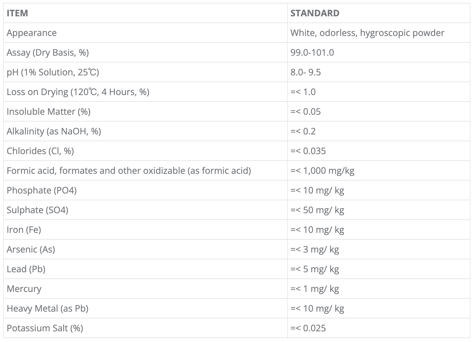Click the Alkalinity (as NaOH, %) cell
476x342 pixels.
pyautogui.click(x=54, y=131)
